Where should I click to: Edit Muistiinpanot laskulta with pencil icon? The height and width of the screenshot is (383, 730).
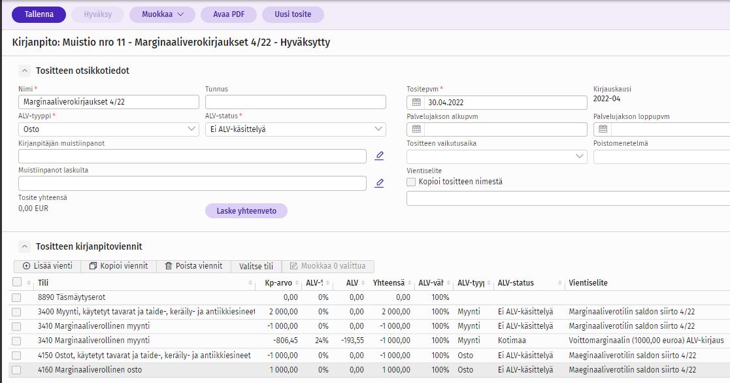point(380,183)
